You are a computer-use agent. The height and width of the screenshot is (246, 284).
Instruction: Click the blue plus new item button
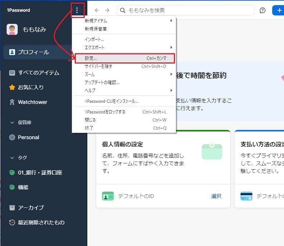(x=278, y=10)
